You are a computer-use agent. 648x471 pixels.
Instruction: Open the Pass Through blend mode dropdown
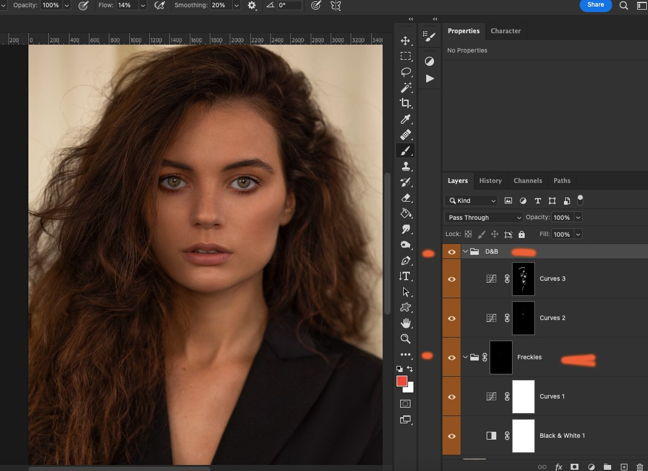coord(483,217)
